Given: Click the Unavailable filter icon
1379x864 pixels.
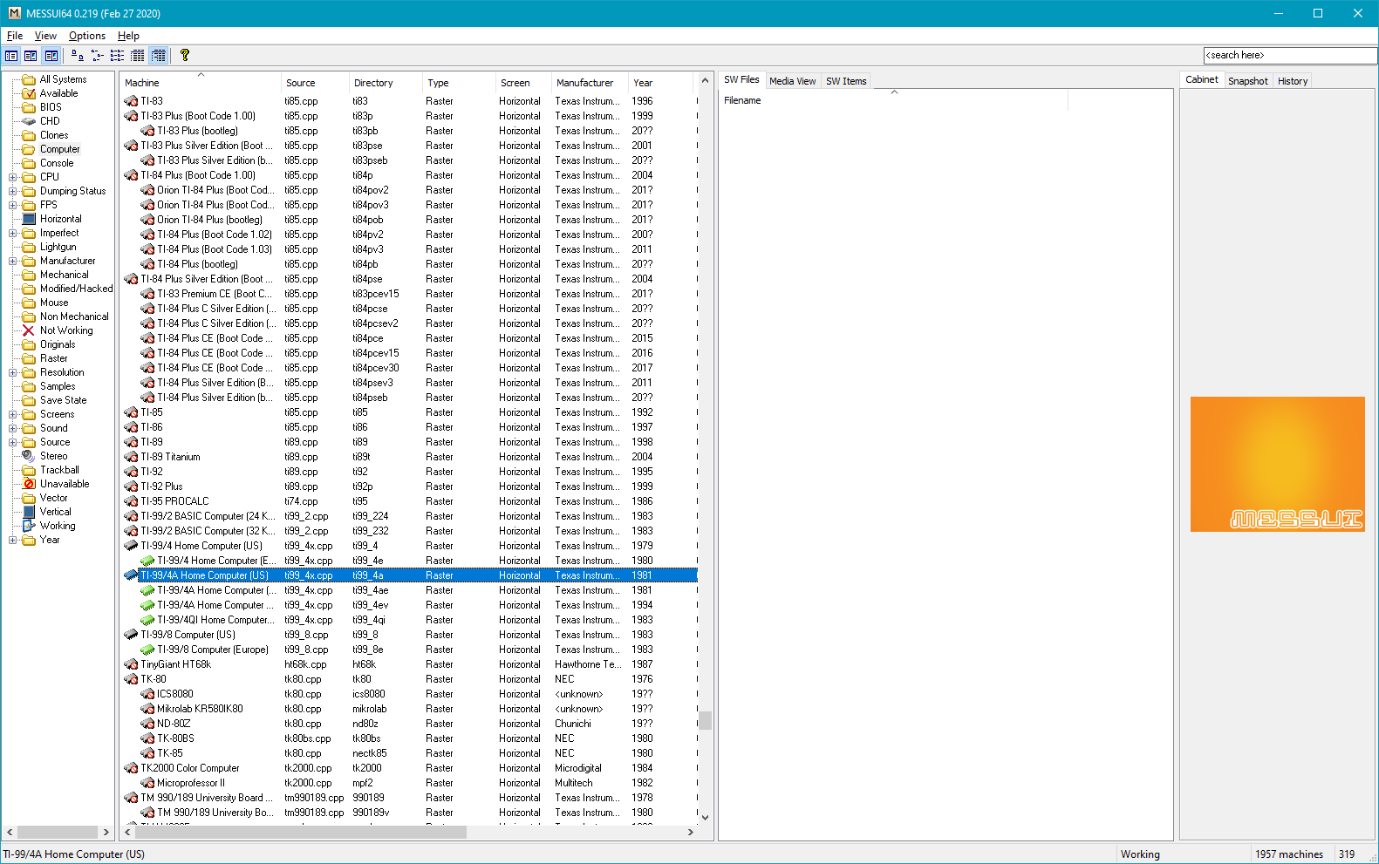Looking at the screenshot, I should [29, 484].
